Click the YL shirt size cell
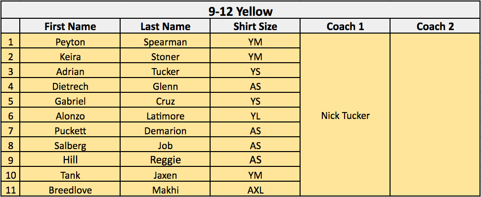The width and height of the screenshot is (481, 197). click(255, 115)
